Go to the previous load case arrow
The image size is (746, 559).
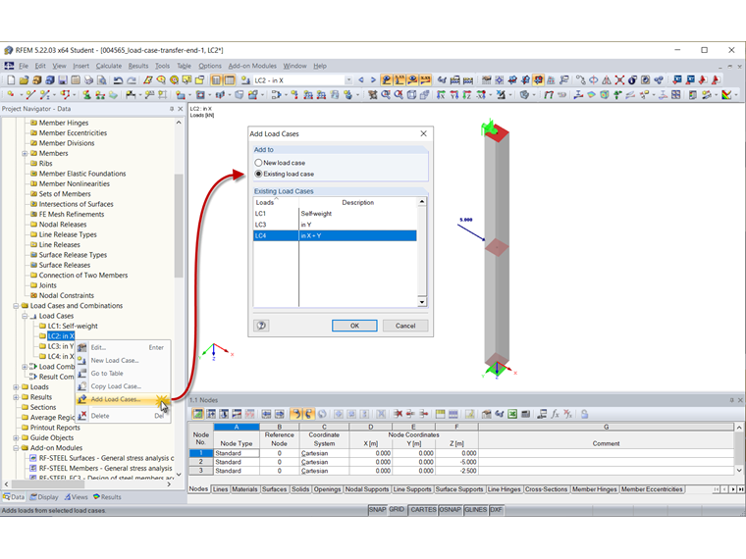click(x=361, y=79)
